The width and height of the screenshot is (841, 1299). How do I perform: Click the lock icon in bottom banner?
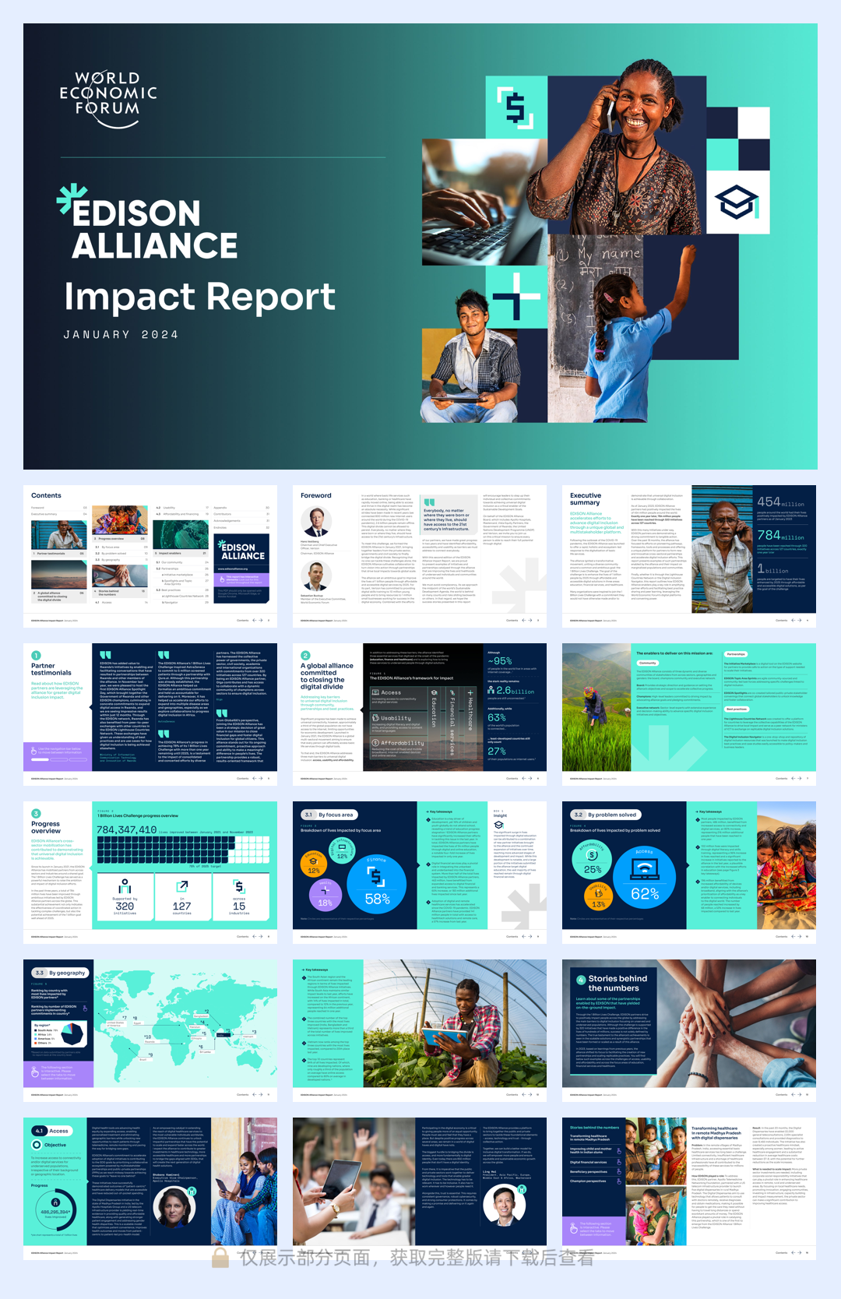(220, 1257)
